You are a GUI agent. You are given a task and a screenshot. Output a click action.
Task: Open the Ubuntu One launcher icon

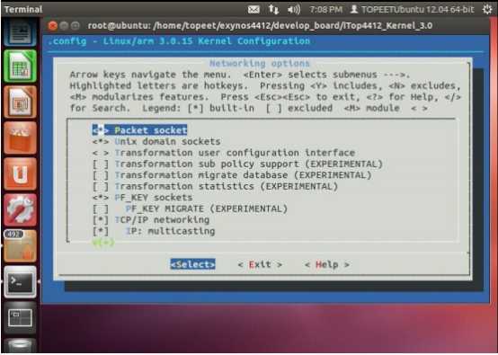21,174
